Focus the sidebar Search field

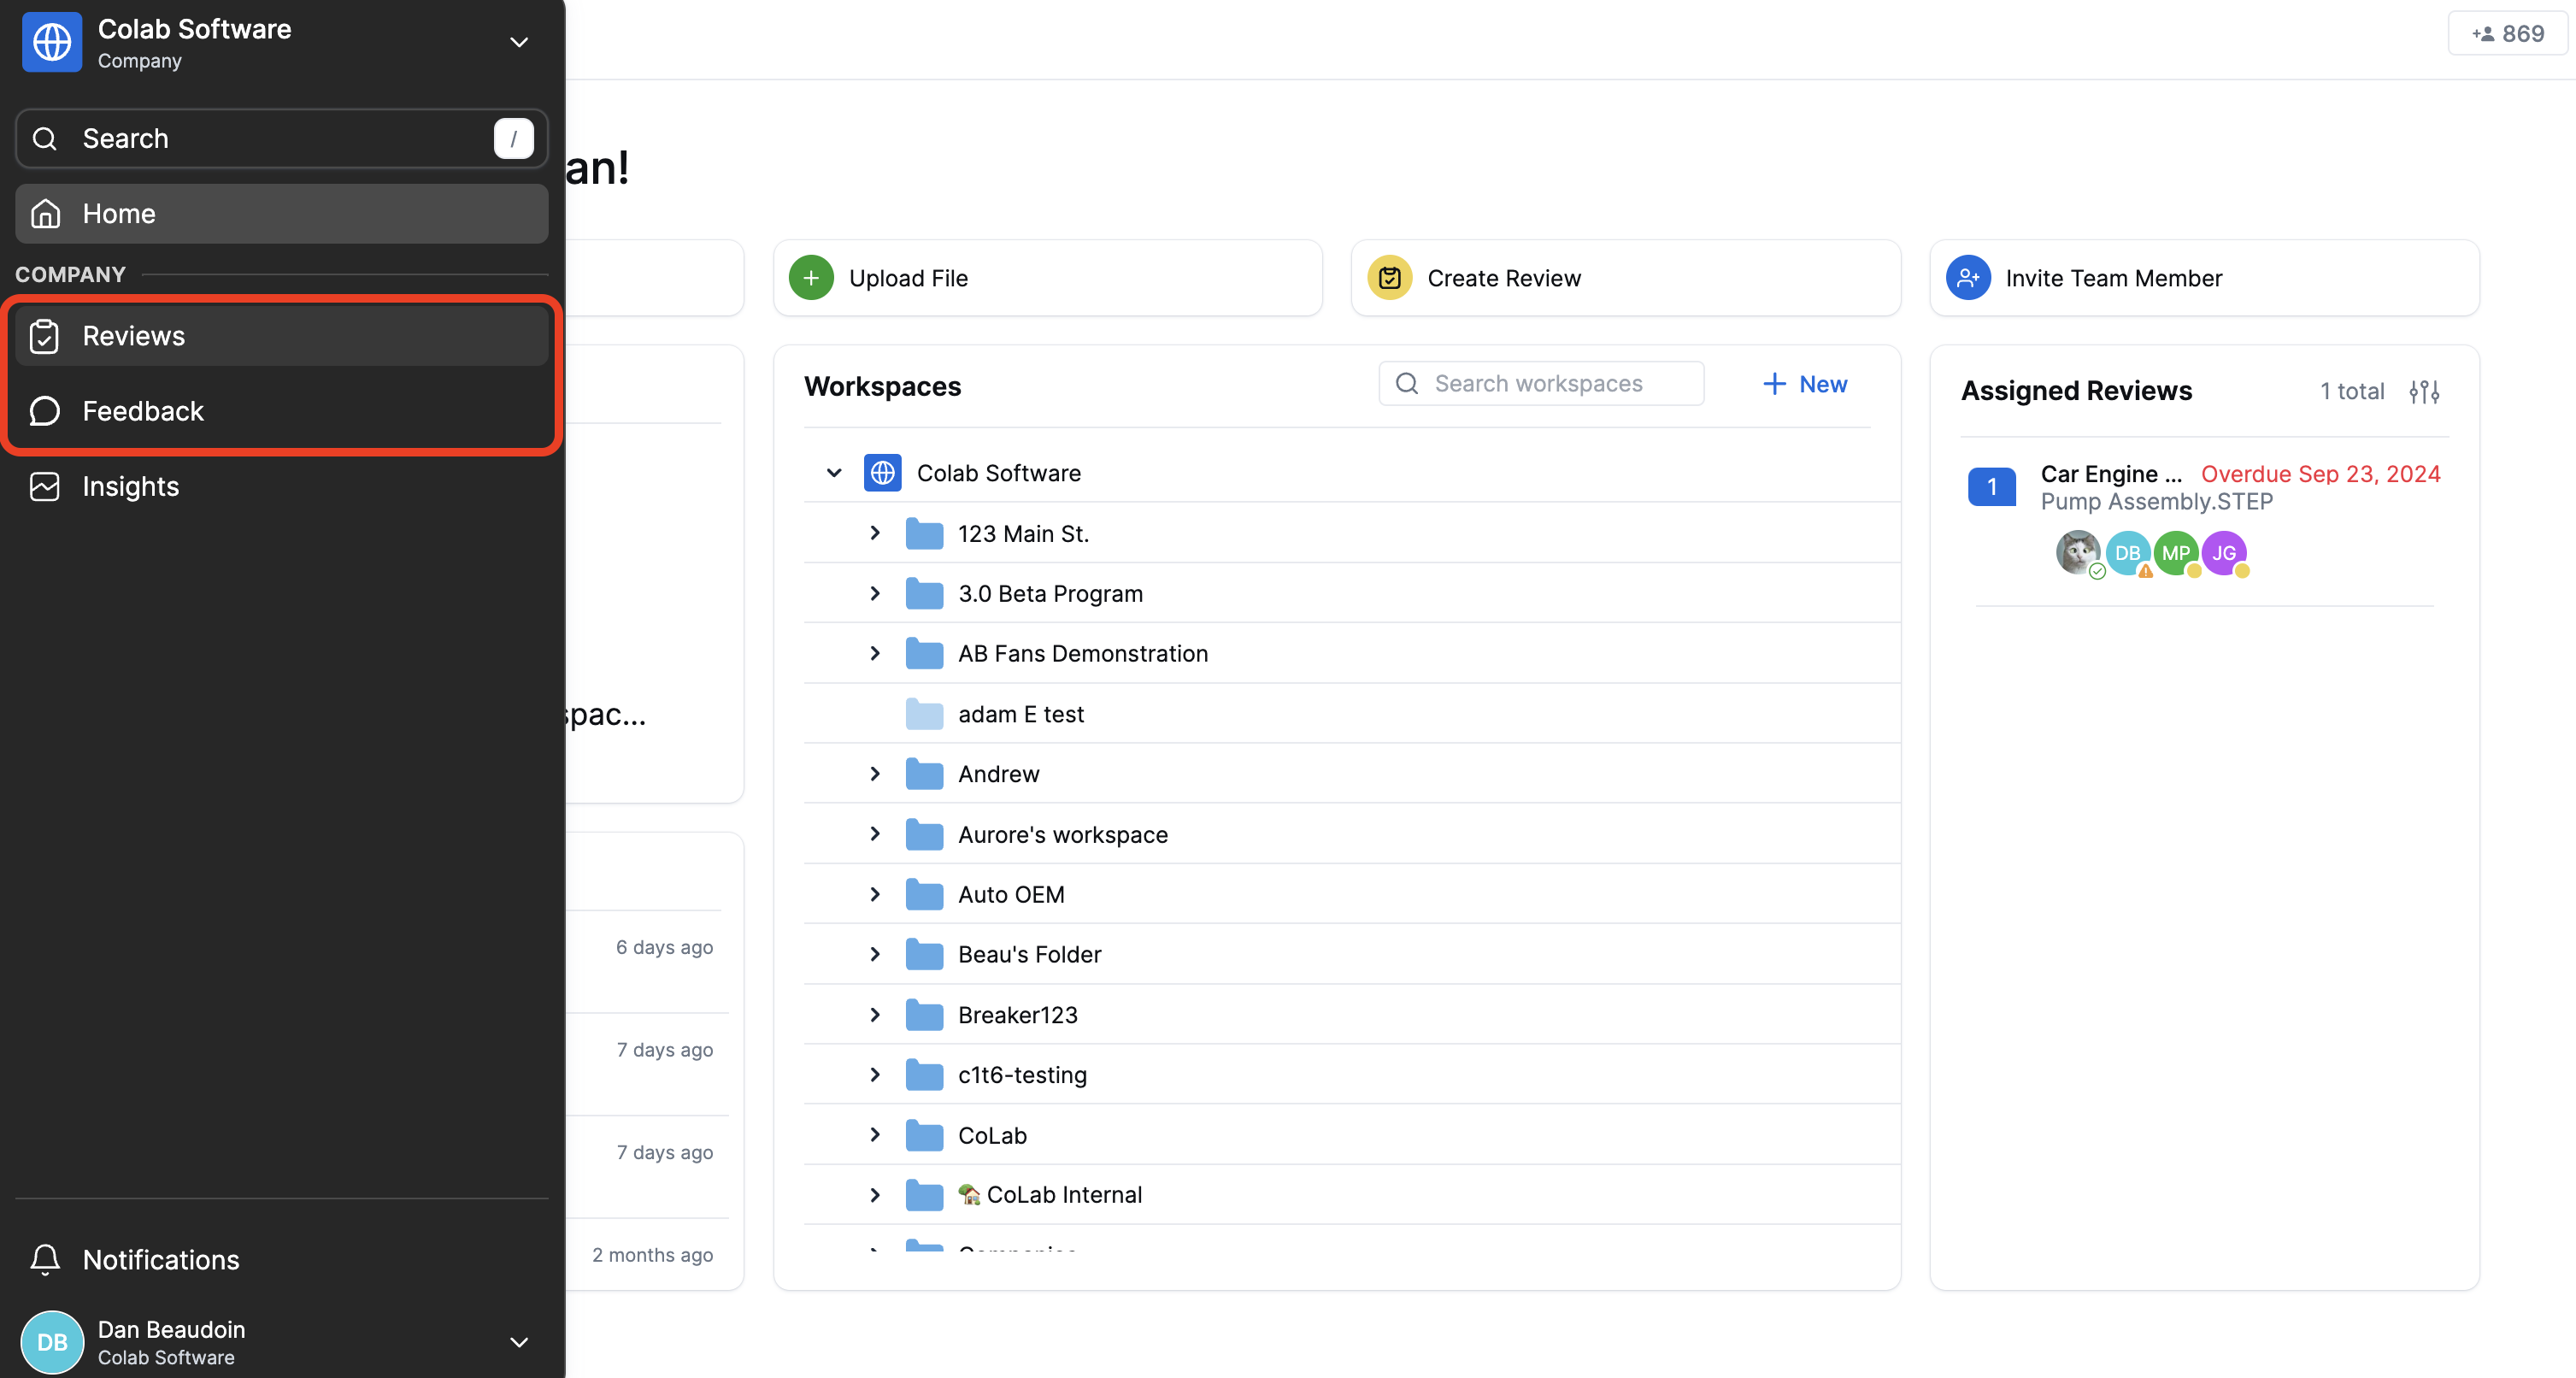[282, 138]
